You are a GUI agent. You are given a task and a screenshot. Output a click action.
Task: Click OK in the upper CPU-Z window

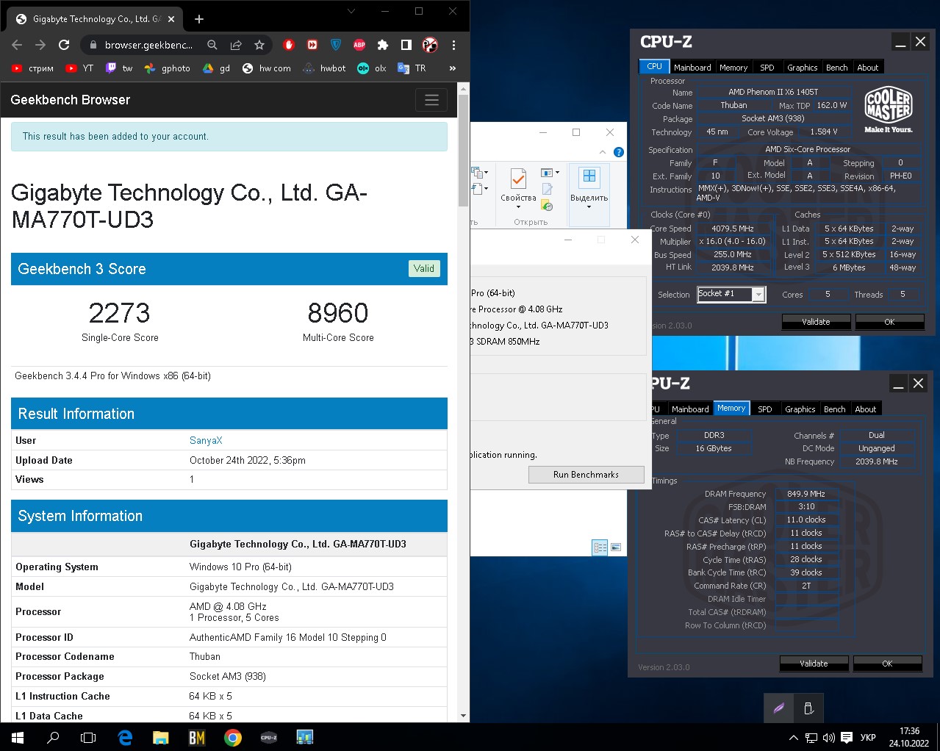(x=889, y=322)
